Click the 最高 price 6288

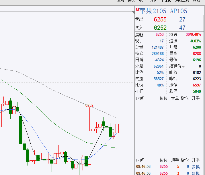click(x=197, y=54)
